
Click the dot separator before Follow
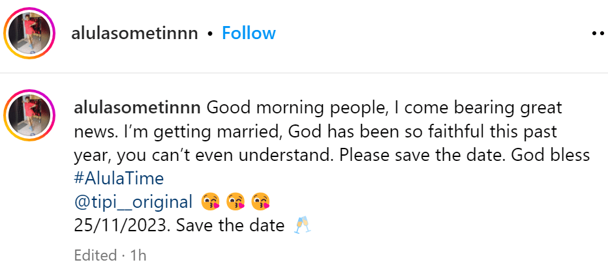pos(211,33)
